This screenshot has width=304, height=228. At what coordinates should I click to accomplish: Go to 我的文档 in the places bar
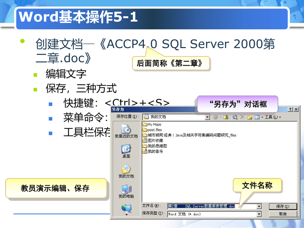pos(126,171)
